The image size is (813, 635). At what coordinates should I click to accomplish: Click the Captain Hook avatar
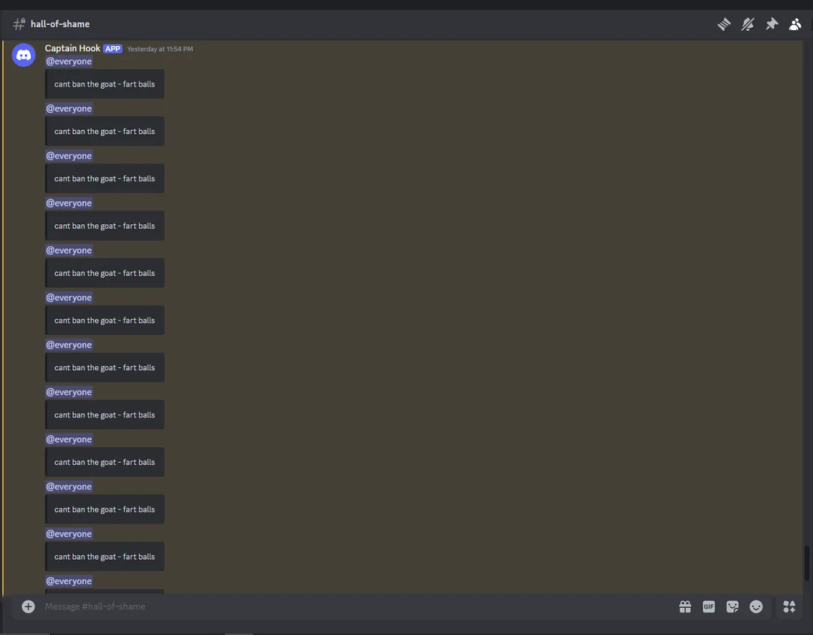coord(23,55)
